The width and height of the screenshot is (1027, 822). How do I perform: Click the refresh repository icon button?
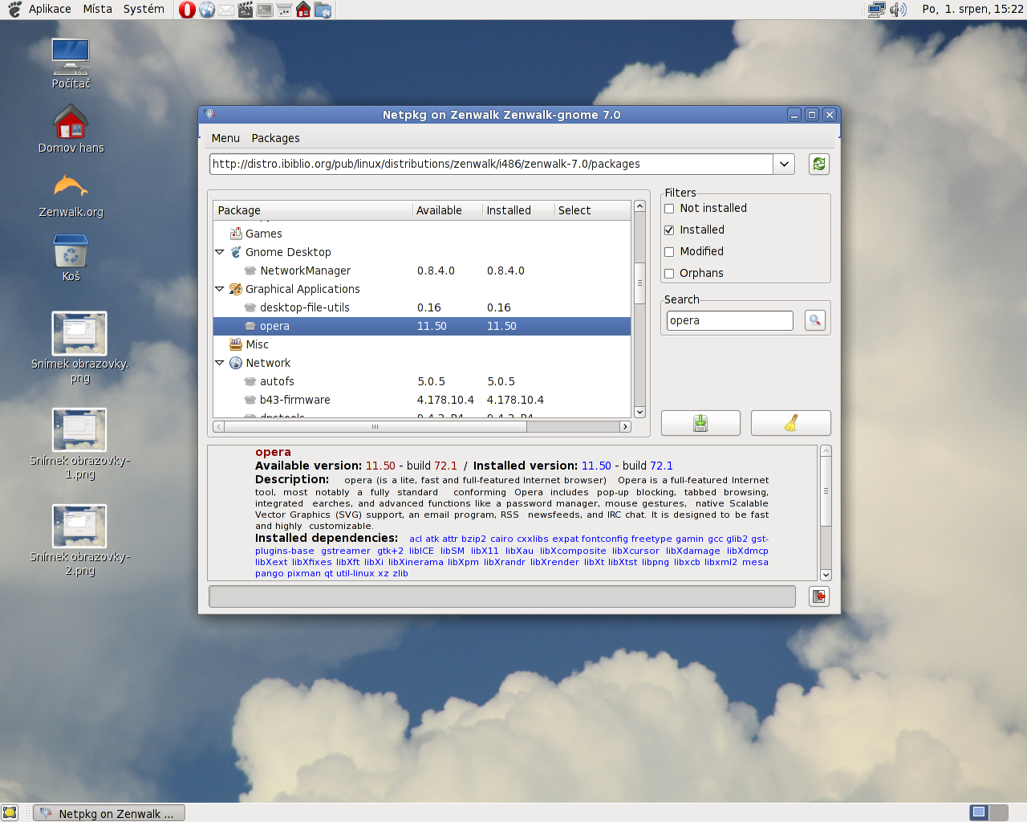pos(819,164)
